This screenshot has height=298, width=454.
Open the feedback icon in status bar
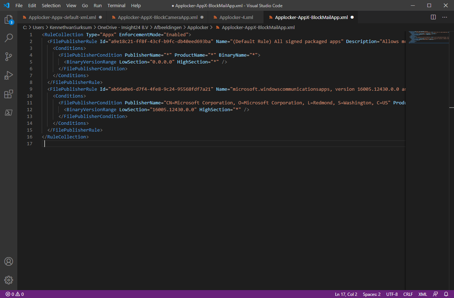pos(436,294)
